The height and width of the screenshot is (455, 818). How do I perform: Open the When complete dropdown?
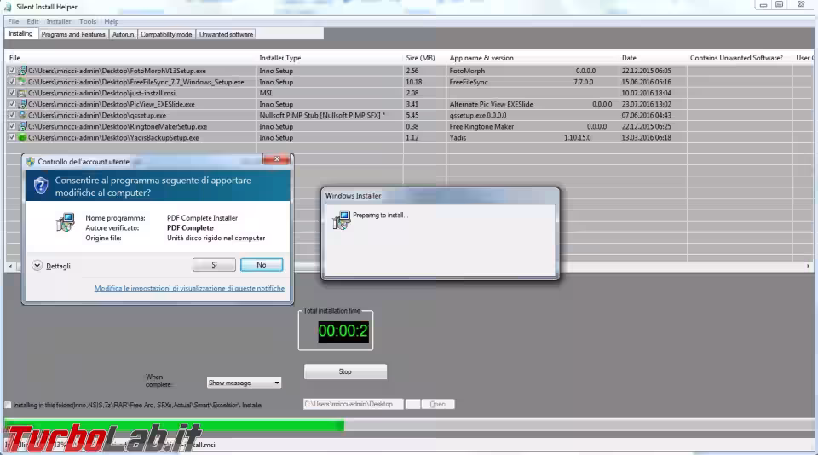(x=244, y=383)
